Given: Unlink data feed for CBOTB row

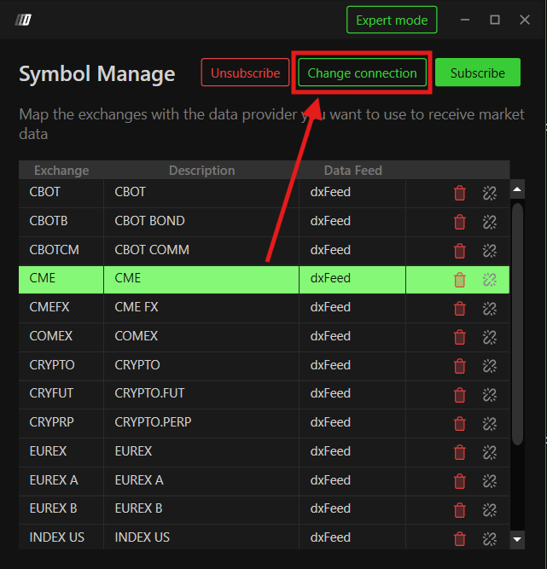Looking at the screenshot, I should tap(489, 222).
